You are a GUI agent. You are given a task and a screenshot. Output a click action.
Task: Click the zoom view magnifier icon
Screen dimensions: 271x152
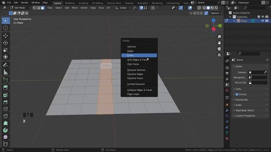tap(219, 37)
